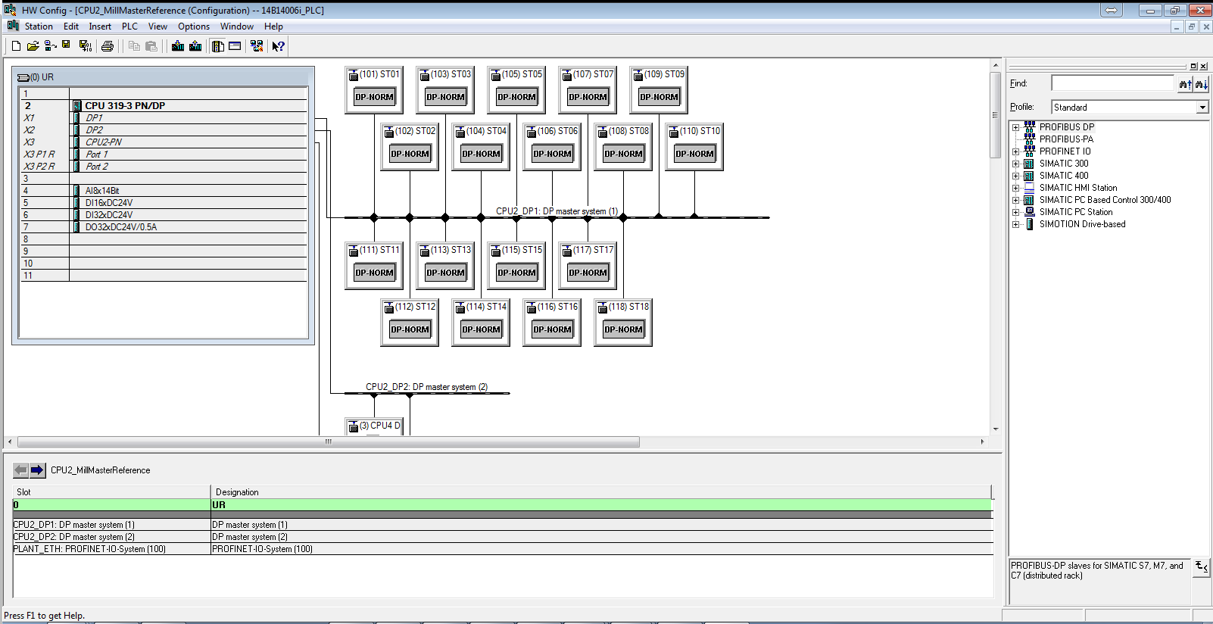The height and width of the screenshot is (624, 1213).
Task: Expand the SIMATIC 300 catalog folder
Action: tap(1016, 164)
